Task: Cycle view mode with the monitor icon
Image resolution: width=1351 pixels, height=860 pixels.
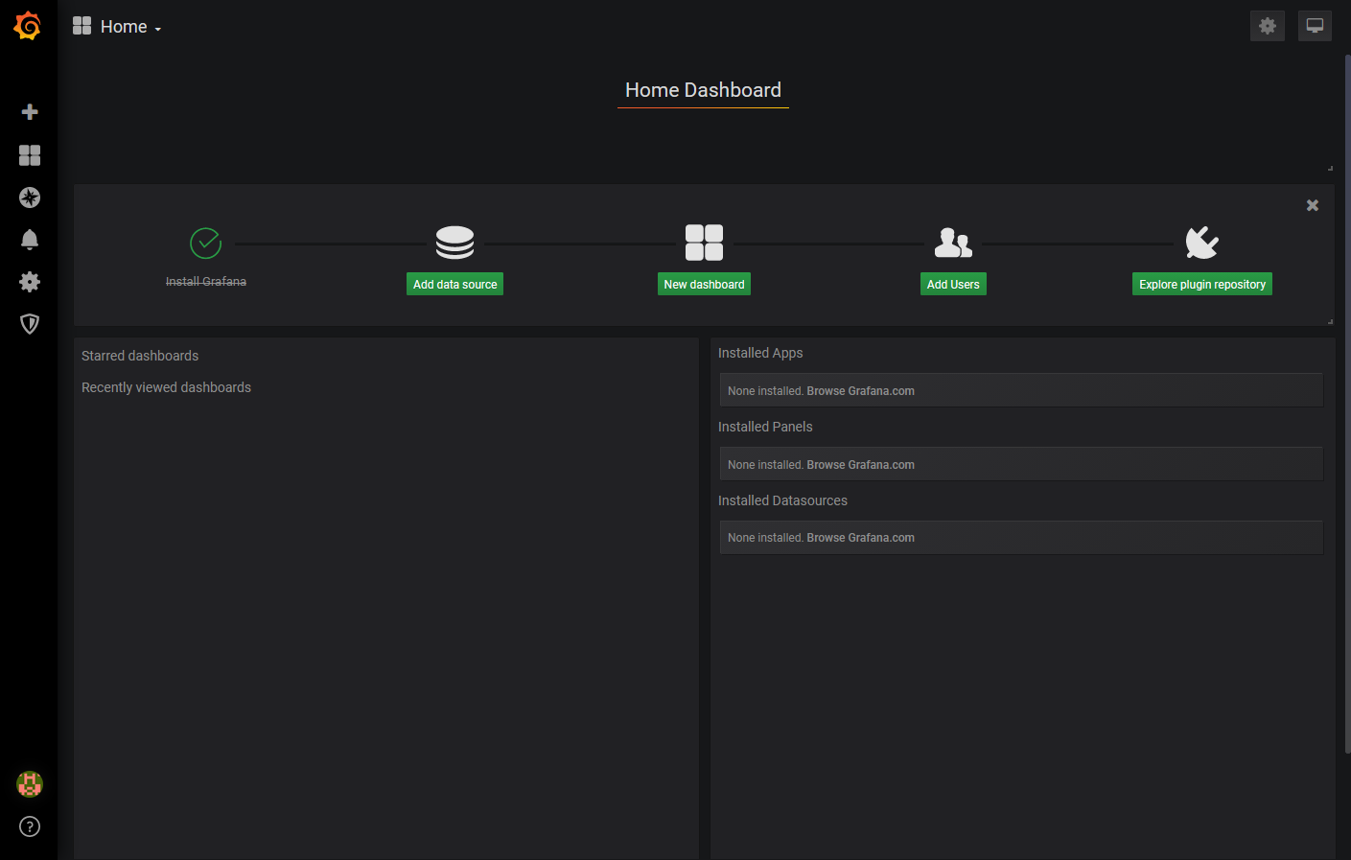Action: click(1316, 26)
